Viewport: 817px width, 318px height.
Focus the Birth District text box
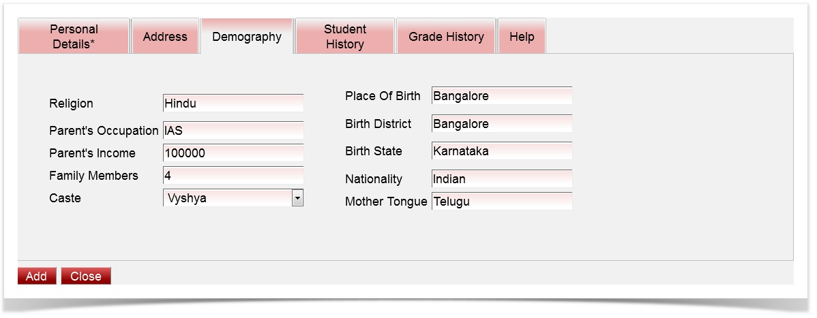pyautogui.click(x=502, y=124)
